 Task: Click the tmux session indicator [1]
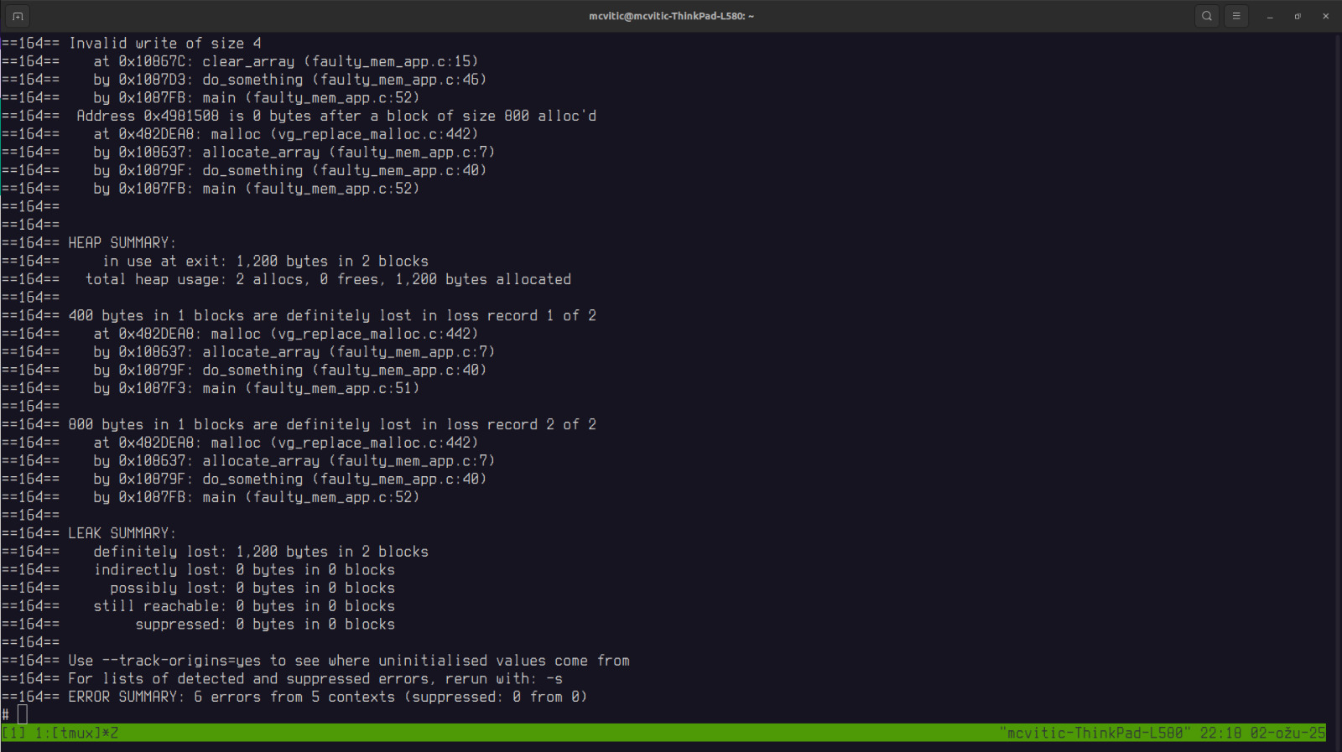coord(13,733)
